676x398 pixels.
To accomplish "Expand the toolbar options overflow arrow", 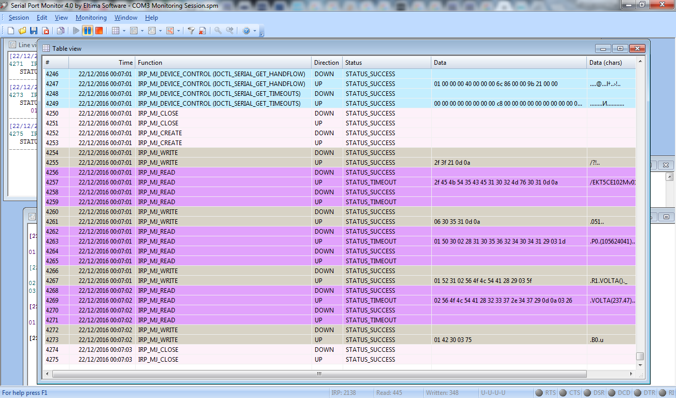I will click(x=262, y=32).
